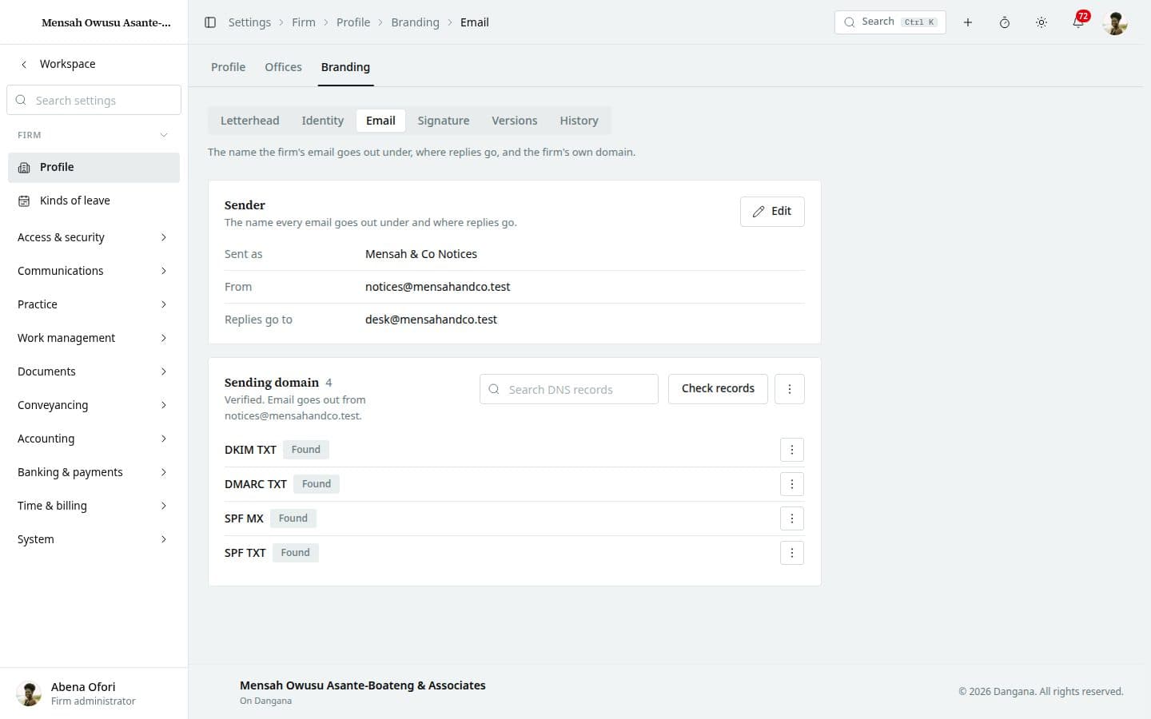The height and width of the screenshot is (719, 1151).
Task: Open Sending domain overflow menu
Action: [x=790, y=389]
